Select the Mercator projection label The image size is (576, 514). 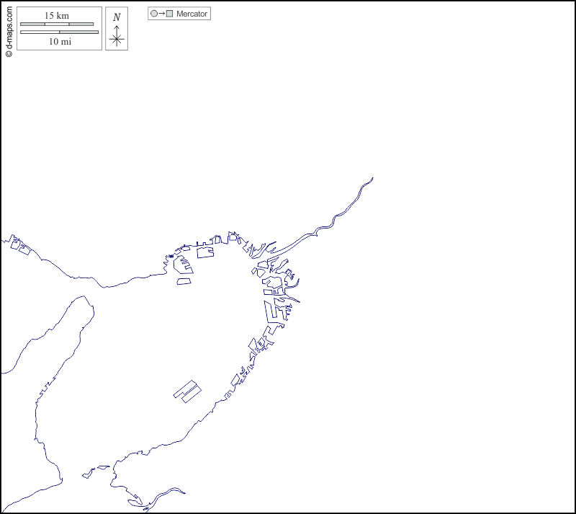(192, 14)
